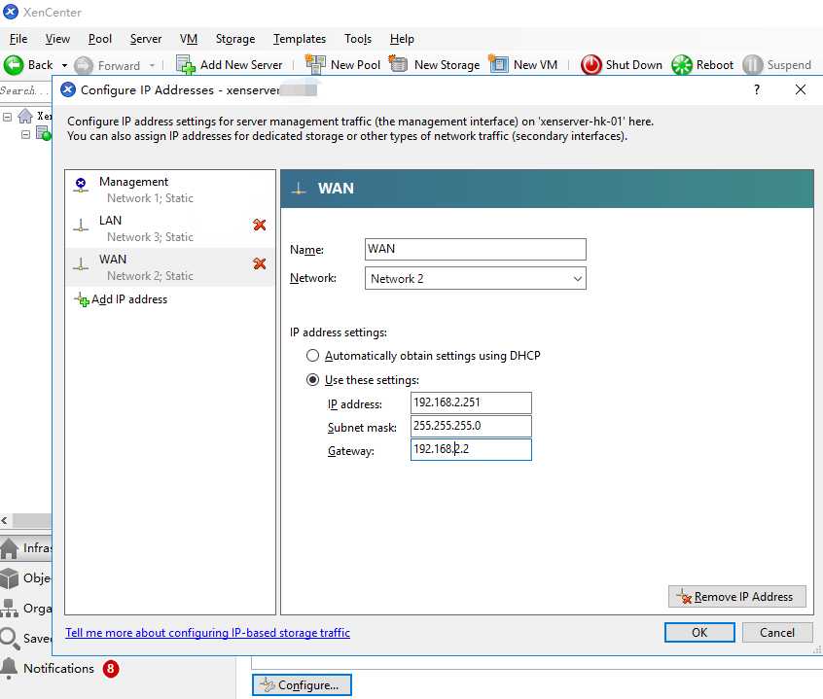
Task: Click the Remove IP Address button
Action: click(x=737, y=596)
